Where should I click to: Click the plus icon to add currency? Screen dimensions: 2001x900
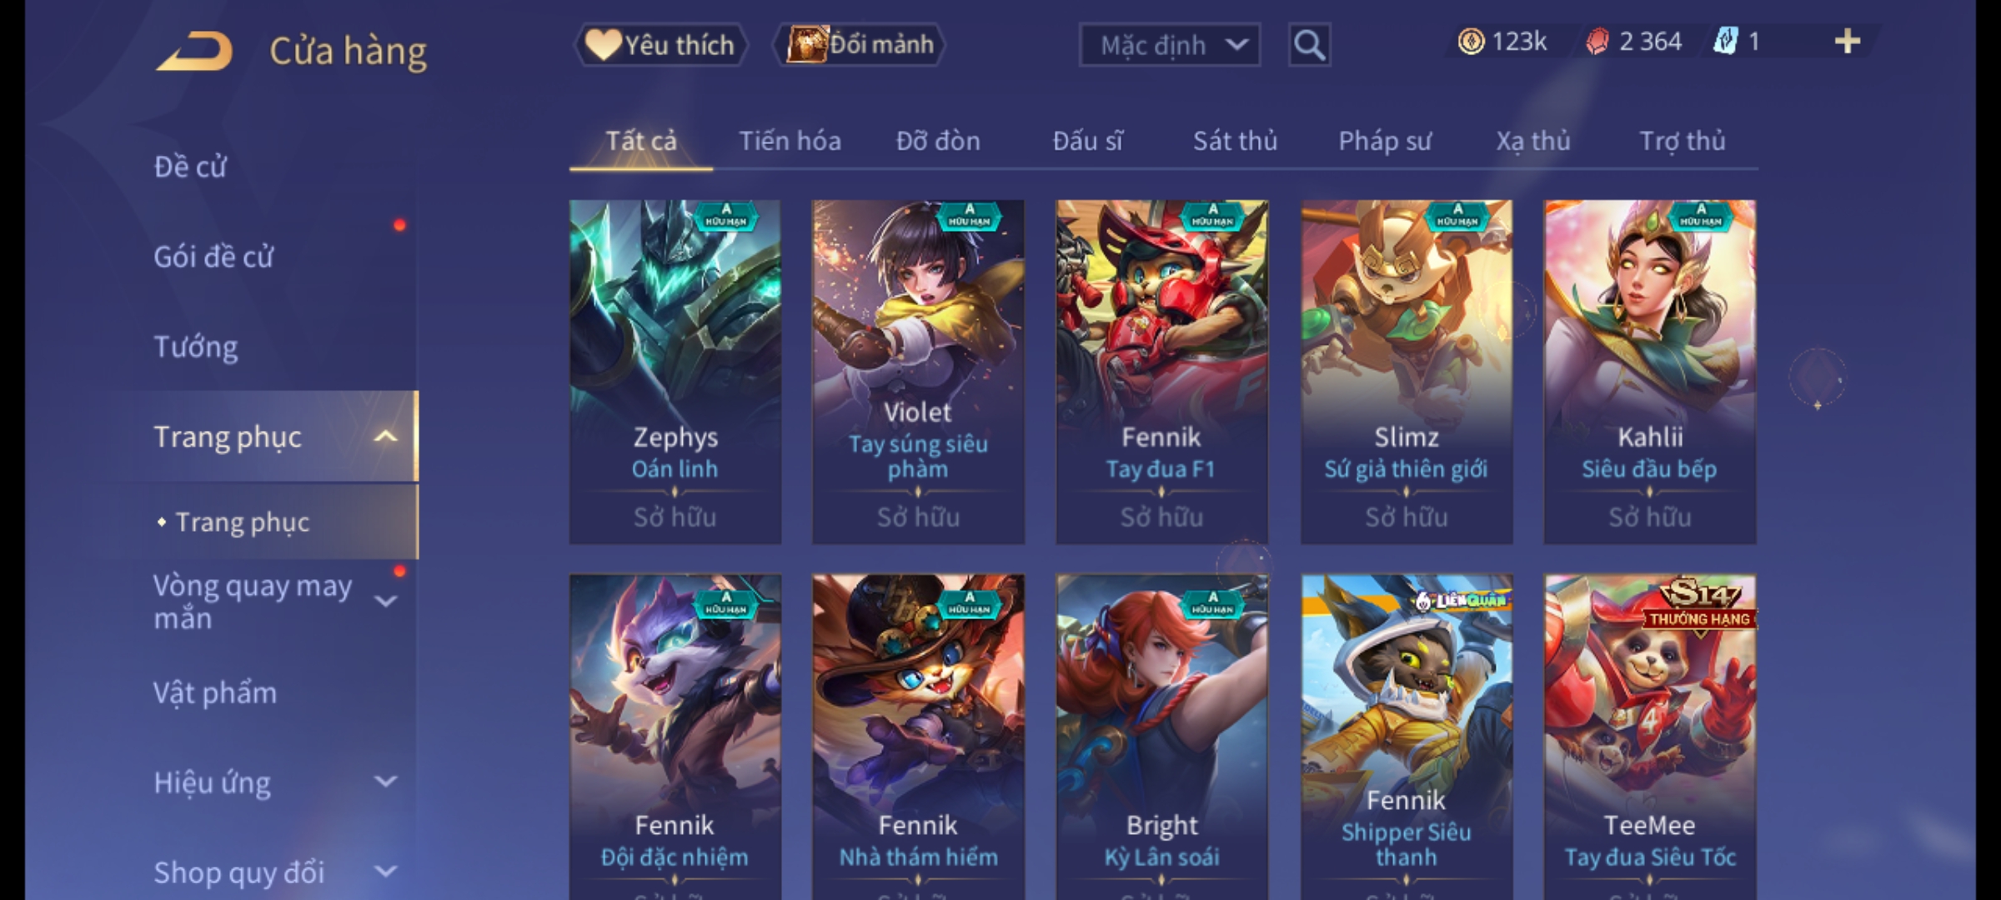click(1848, 42)
